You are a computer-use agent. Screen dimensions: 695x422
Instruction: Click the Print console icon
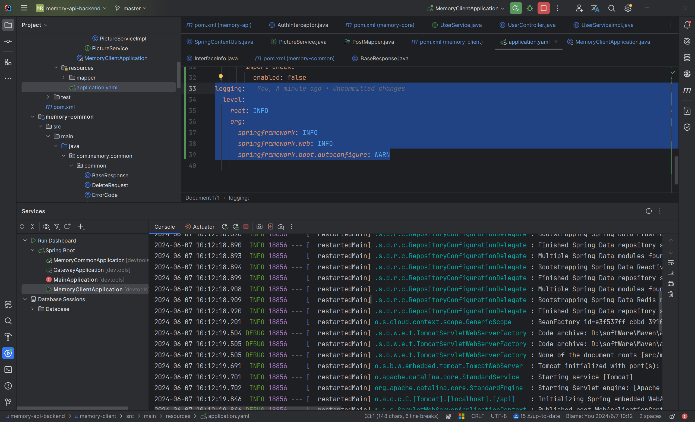point(671,284)
